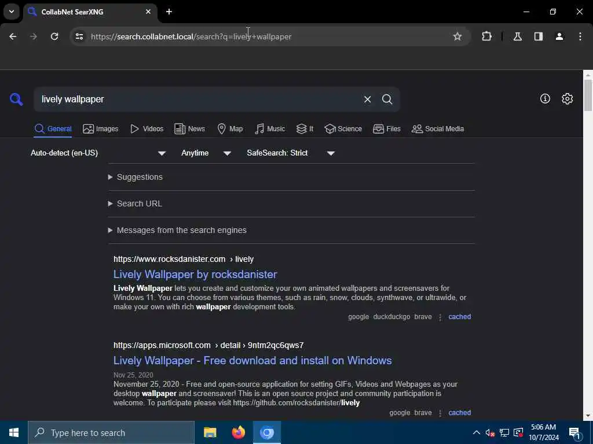This screenshot has height=444, width=593.
Task: Open the apps.microsoft.com result URL
Action: tap(208, 346)
